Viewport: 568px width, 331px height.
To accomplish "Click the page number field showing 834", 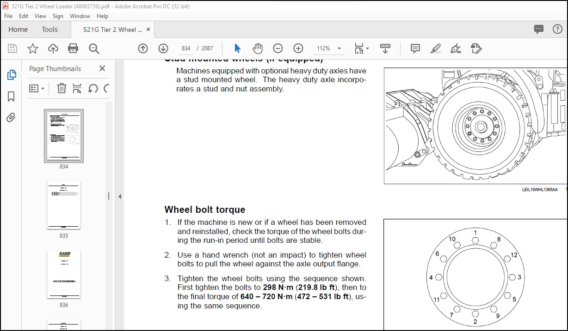I will (x=186, y=48).
